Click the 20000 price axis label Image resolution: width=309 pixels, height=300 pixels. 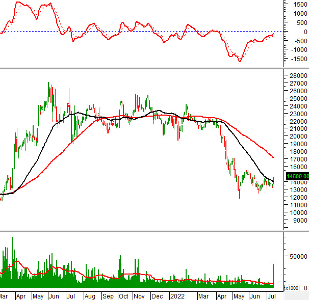tap(296, 137)
